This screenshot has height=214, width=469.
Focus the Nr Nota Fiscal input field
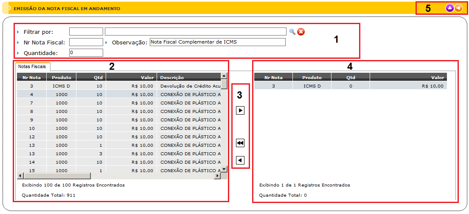pos(86,42)
